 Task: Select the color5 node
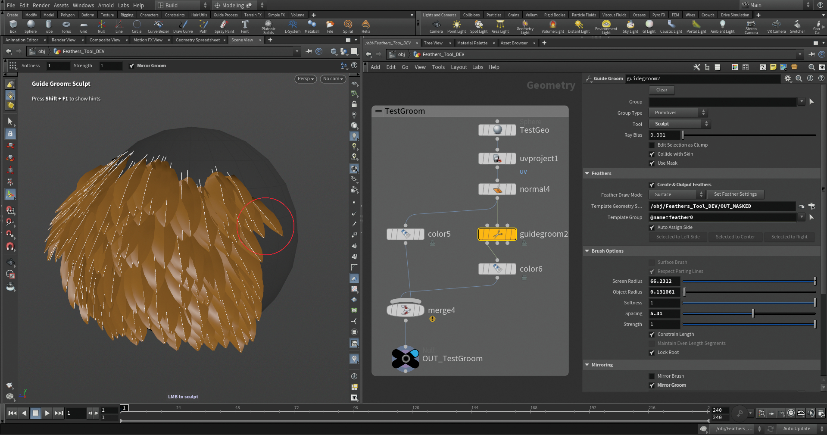(406, 234)
